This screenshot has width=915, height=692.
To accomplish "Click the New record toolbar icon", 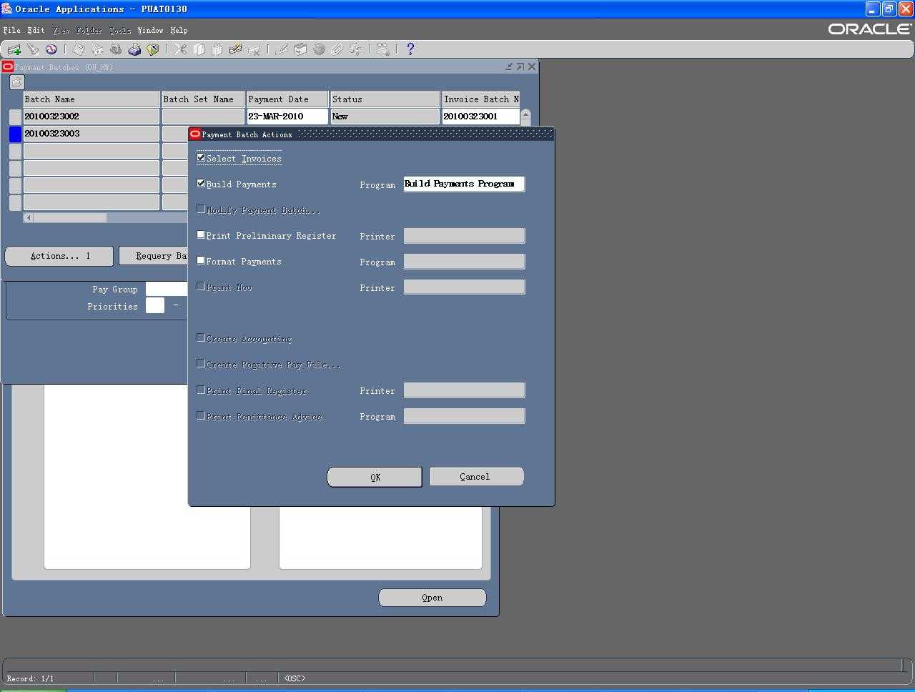I will [14, 49].
